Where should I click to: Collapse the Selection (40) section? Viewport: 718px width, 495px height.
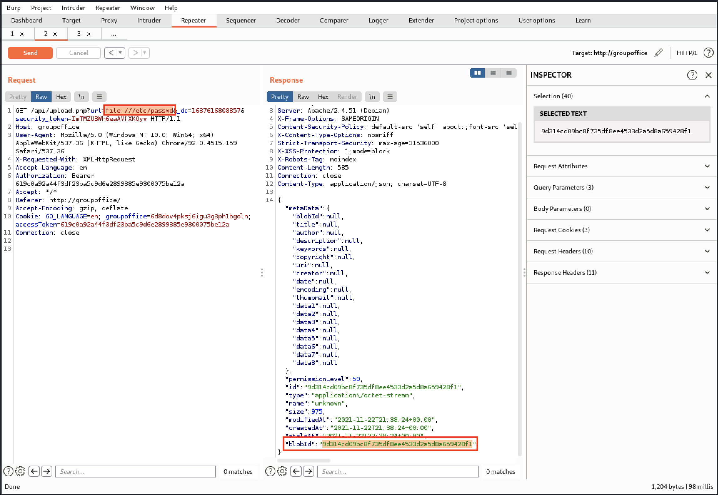click(621, 96)
